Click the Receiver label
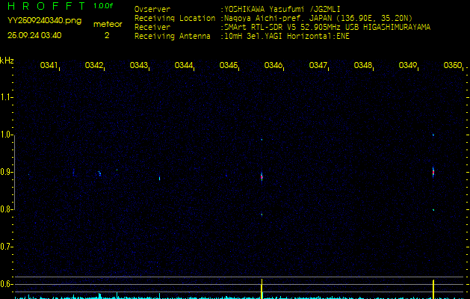Screen dimensions: 470x299 coord(152,28)
